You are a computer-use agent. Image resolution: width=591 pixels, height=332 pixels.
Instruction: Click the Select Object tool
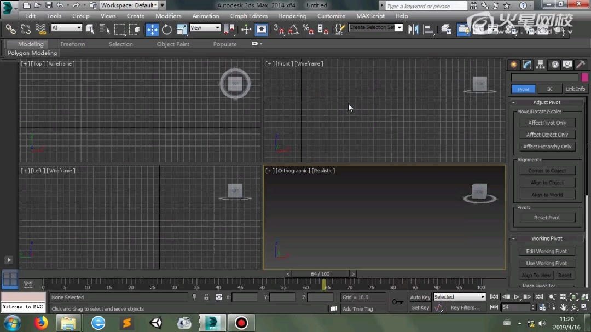pos(90,29)
